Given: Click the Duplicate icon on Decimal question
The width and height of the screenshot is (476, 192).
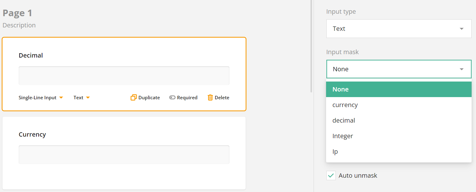Looking at the screenshot, I should coord(134,97).
